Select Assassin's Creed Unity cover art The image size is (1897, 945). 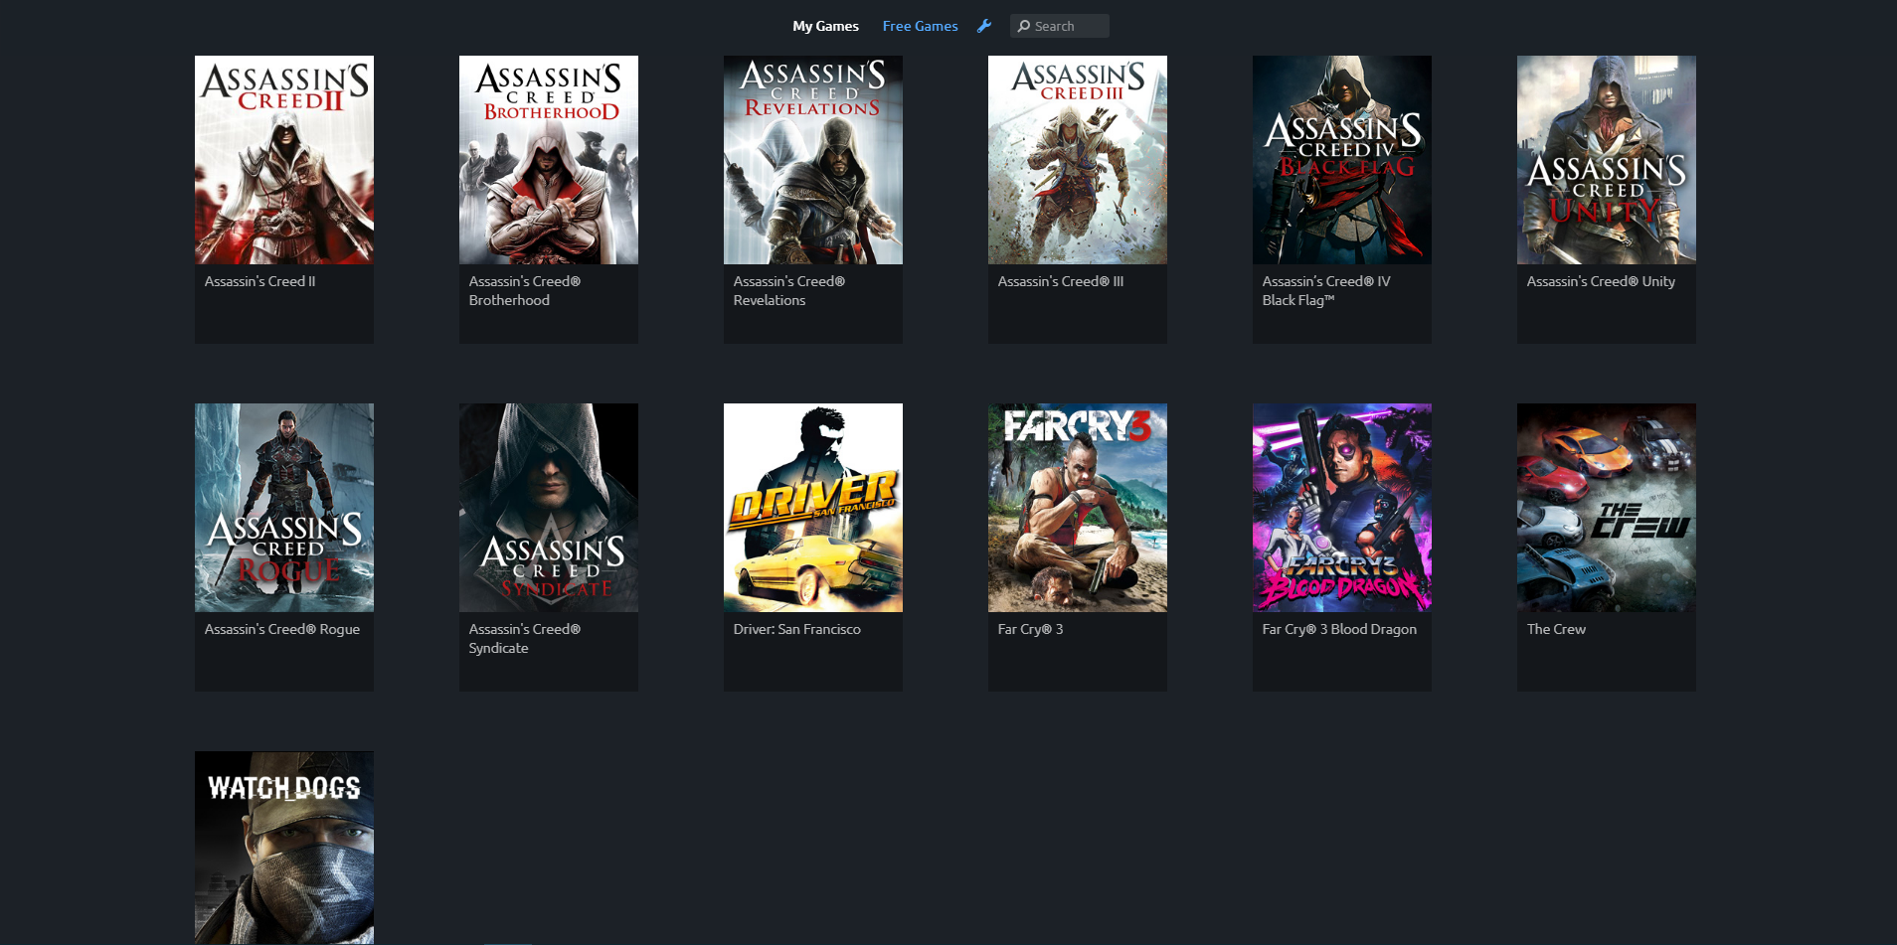pyautogui.click(x=1607, y=160)
